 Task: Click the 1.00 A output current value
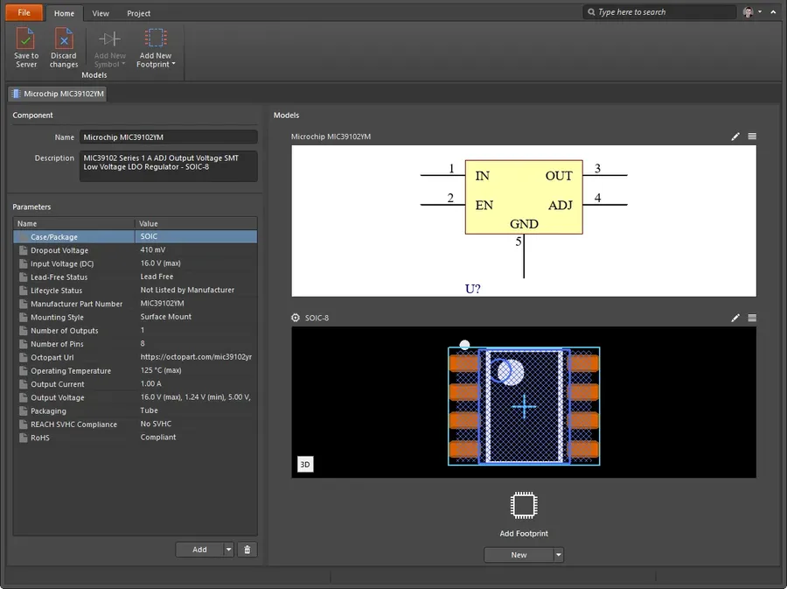pyautogui.click(x=150, y=383)
